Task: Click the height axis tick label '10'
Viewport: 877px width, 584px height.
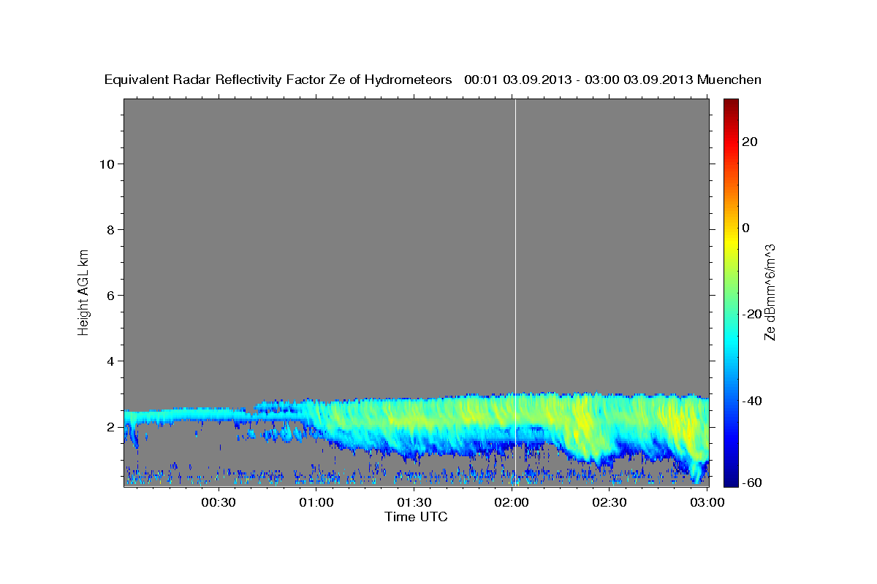Action: 105,164
